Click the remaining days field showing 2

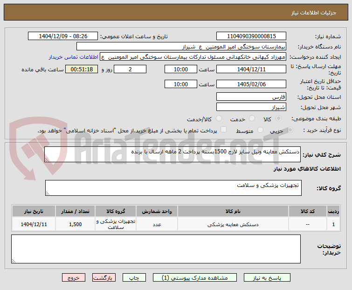[130, 69]
